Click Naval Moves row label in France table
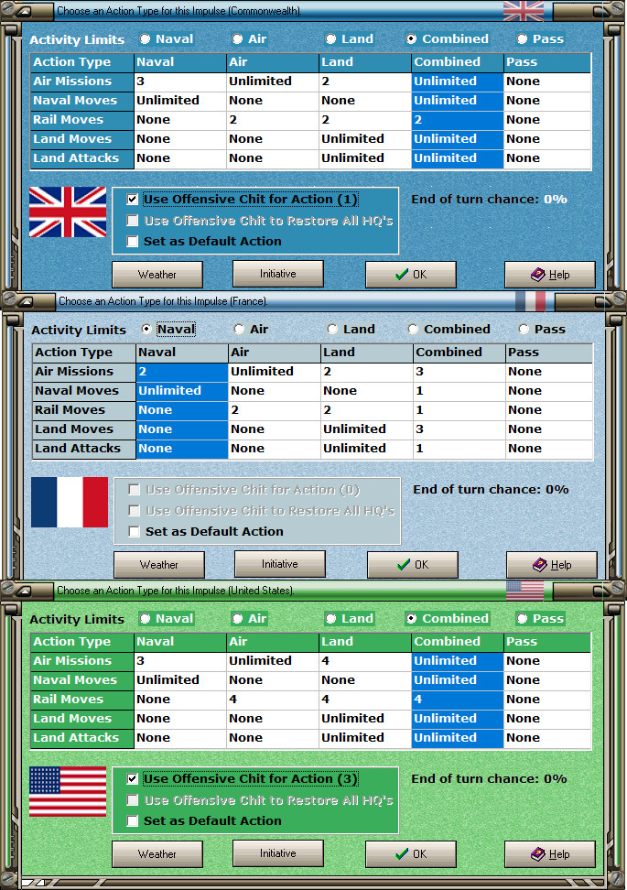The image size is (627, 890). pos(84,390)
